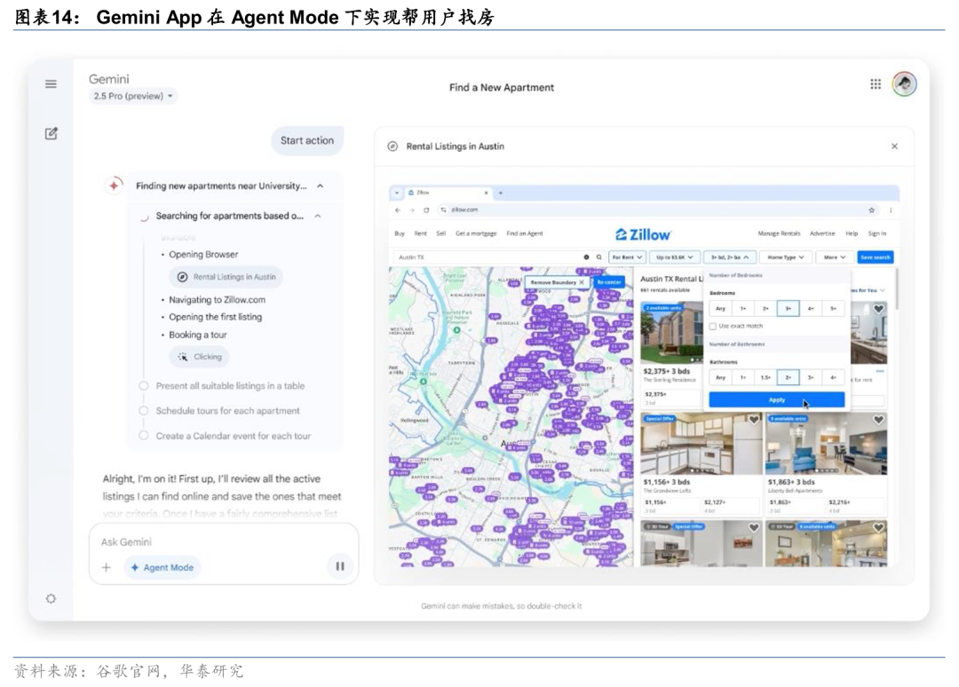Pause the running agent task
This screenshot has width=959, height=687.
339,566
